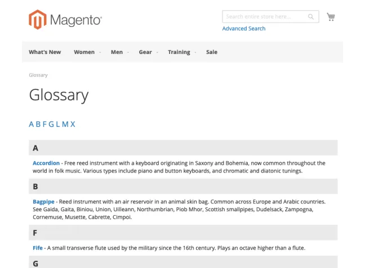Focus the store search field

coord(270,17)
